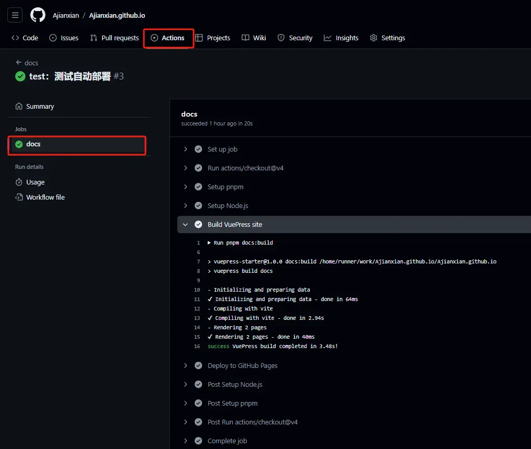This screenshot has height=449, width=531.
Task: Open the repository Settings tab
Action: coord(388,38)
